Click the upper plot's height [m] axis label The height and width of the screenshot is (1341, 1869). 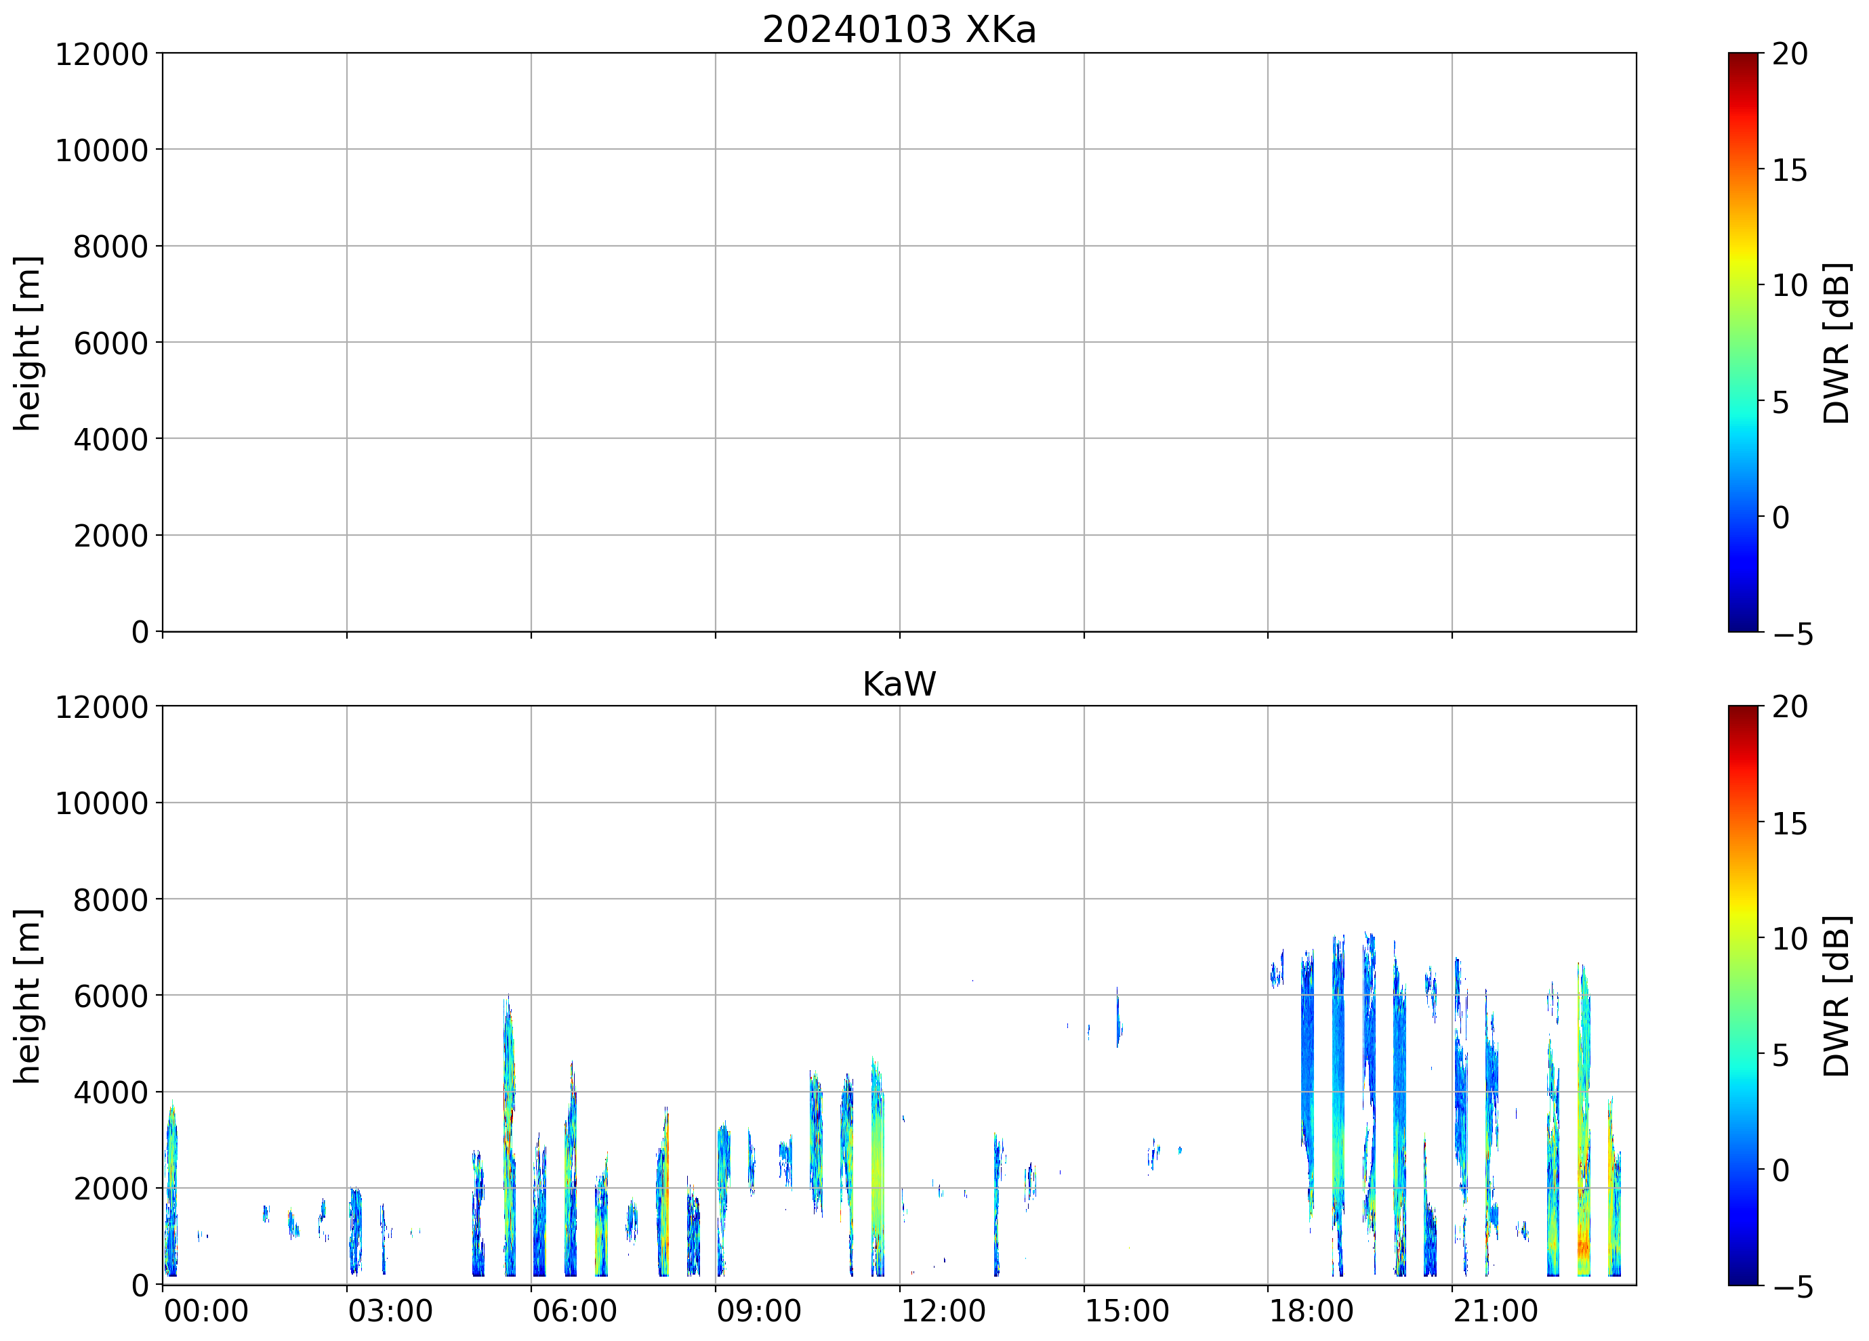pos(26,343)
